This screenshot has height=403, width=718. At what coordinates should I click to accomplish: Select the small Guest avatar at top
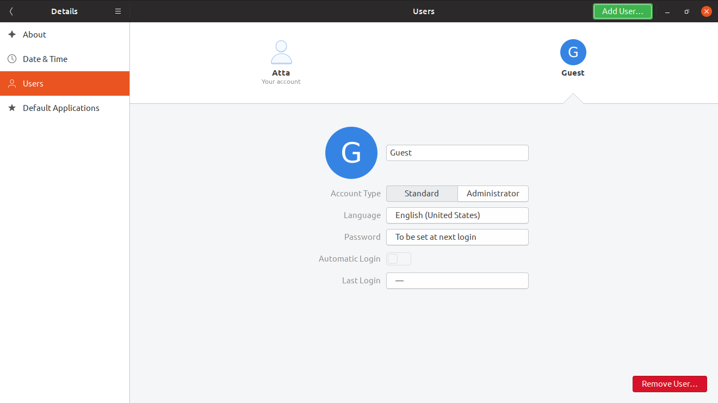pyautogui.click(x=573, y=53)
